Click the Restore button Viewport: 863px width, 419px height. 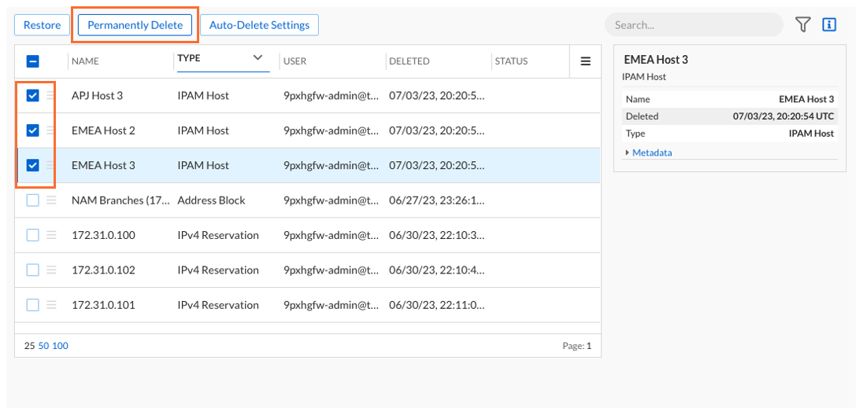42,25
